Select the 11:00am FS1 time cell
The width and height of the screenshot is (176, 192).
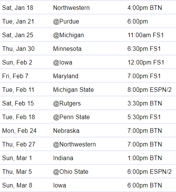point(145,35)
